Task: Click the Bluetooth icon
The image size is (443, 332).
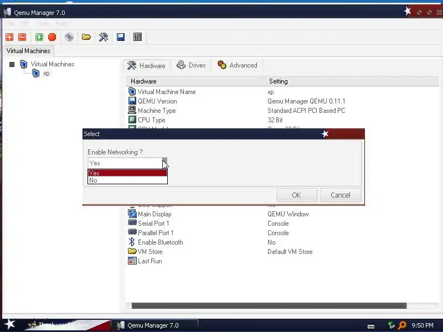Action: [x=132, y=242]
